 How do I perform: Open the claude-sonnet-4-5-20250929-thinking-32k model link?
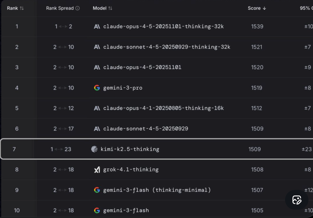click(167, 47)
